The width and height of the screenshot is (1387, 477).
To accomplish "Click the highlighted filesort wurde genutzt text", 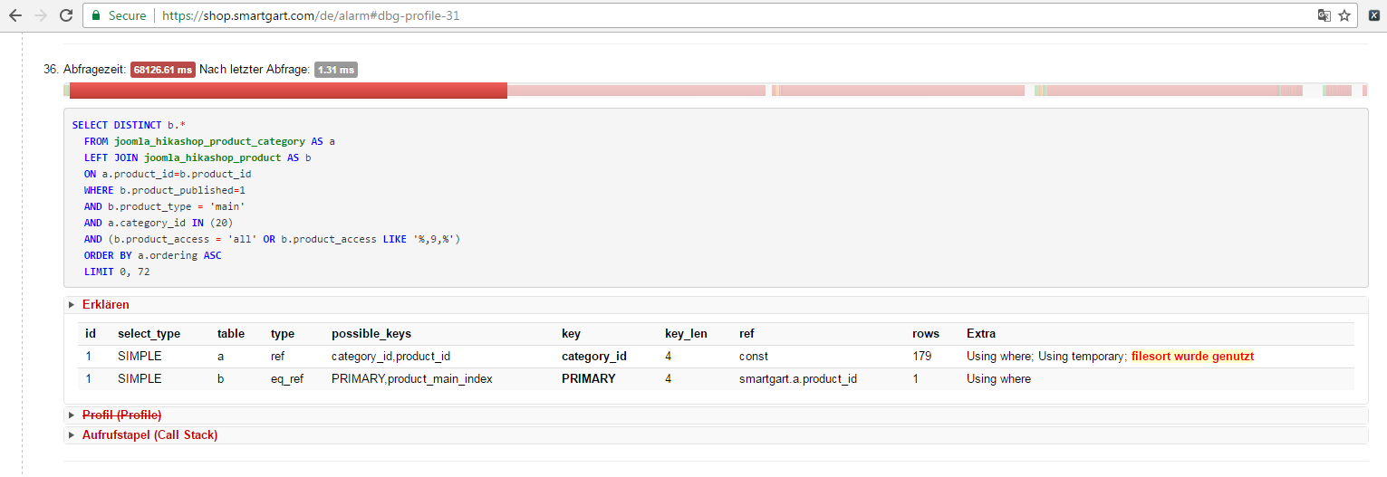I will (x=1192, y=357).
